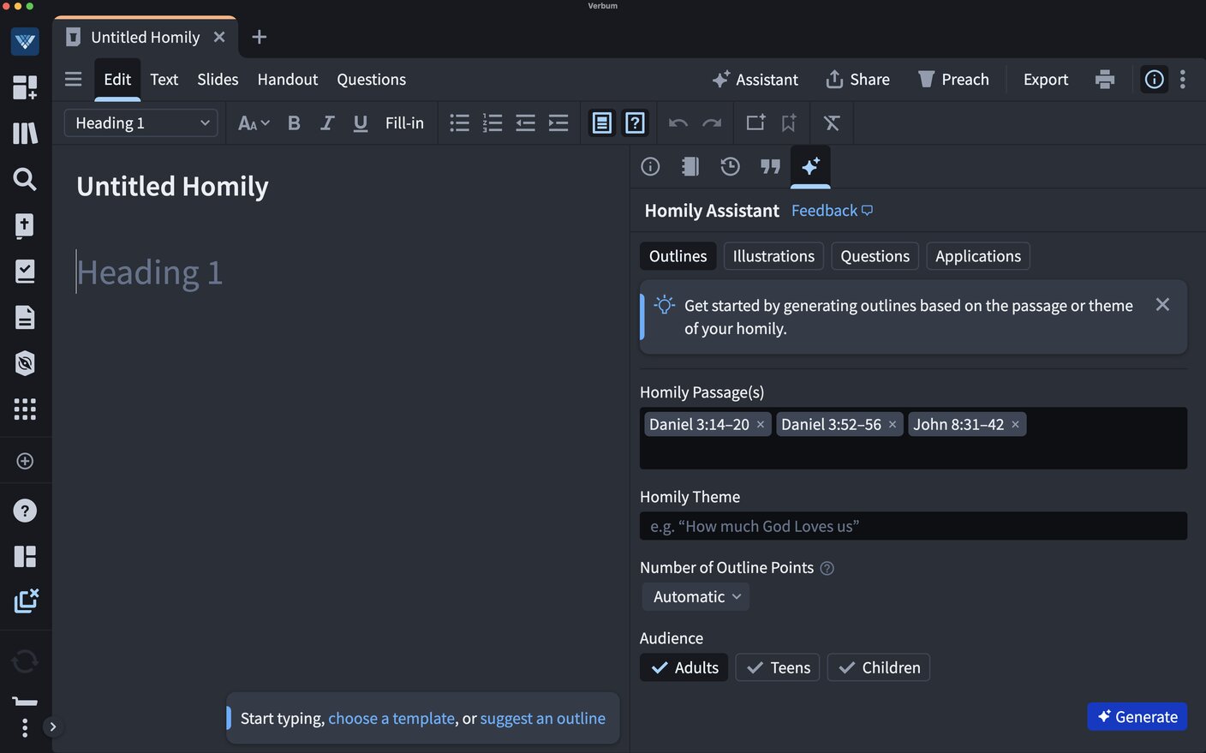Screen dimensions: 1206x753
Task: Uncheck the Teens audience checkbox
Action: coord(777,667)
